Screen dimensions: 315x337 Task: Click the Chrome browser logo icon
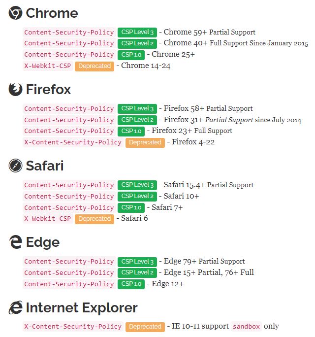point(15,13)
